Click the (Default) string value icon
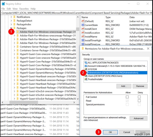This screenshot has width=153, height=137. [x=83, y=21]
